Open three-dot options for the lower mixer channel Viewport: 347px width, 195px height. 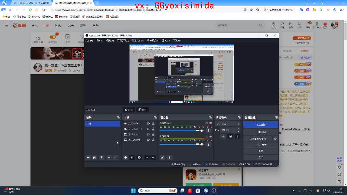pos(209,144)
